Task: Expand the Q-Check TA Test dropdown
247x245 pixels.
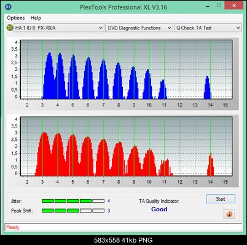Action: [x=208, y=28]
